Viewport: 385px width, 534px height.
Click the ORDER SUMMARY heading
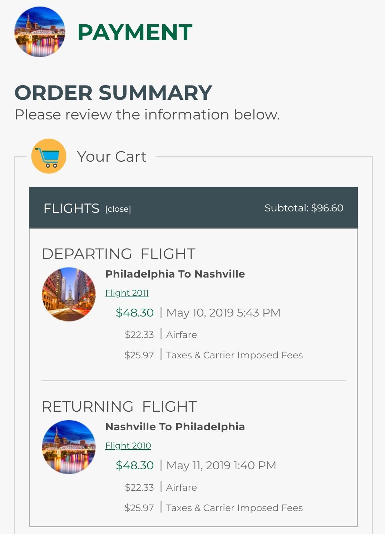[x=113, y=93]
